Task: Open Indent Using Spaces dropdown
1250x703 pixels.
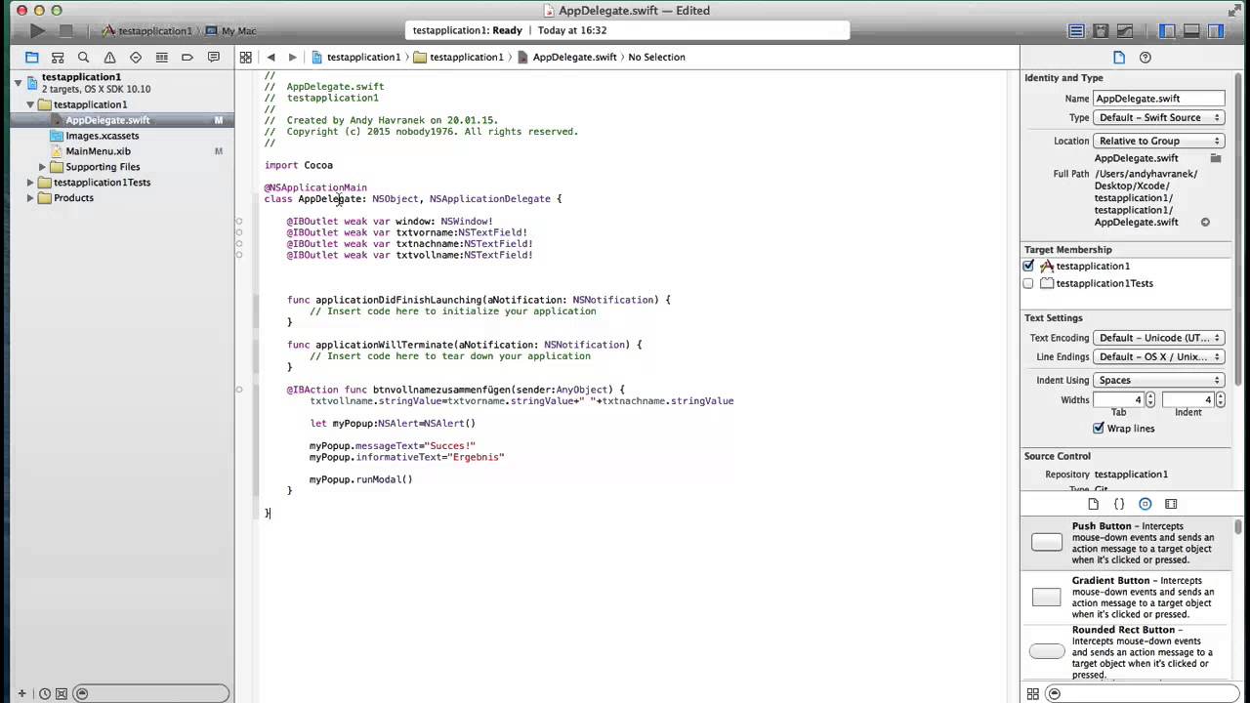Action: click(x=1158, y=380)
